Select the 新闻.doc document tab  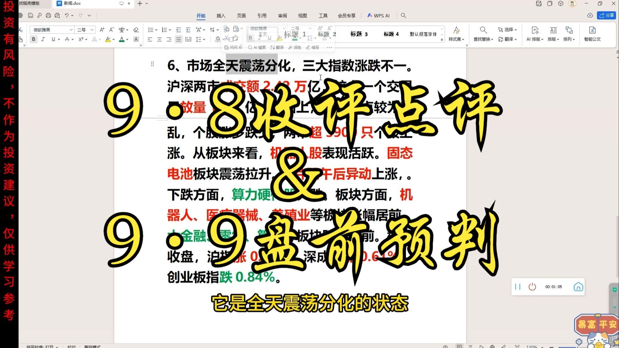93,4
